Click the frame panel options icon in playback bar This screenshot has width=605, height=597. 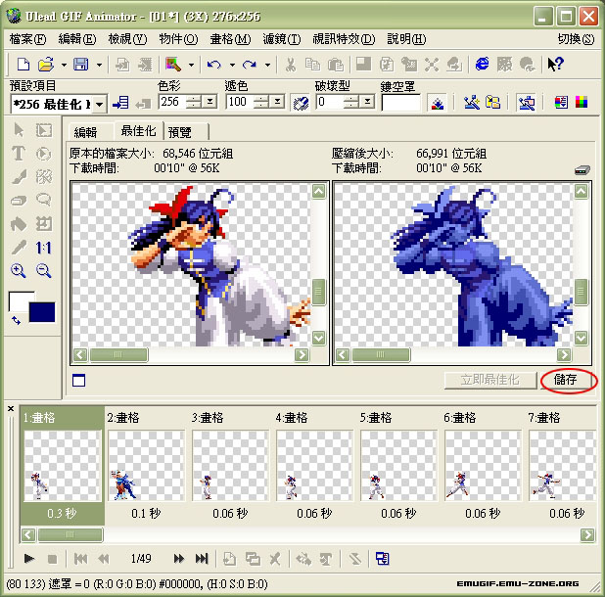tap(382, 558)
